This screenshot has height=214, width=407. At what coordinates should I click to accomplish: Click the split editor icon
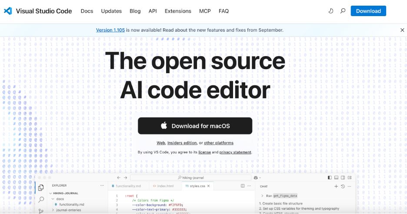tap(243, 186)
